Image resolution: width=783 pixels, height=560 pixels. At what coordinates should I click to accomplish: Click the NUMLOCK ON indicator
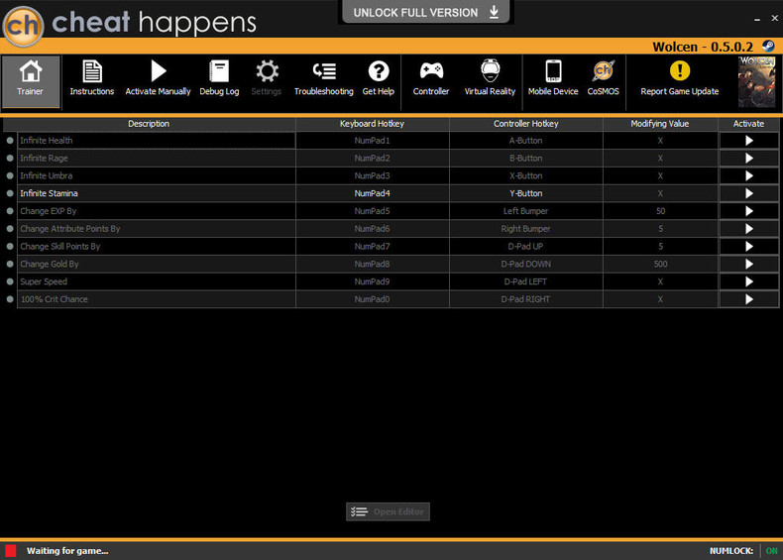click(771, 551)
